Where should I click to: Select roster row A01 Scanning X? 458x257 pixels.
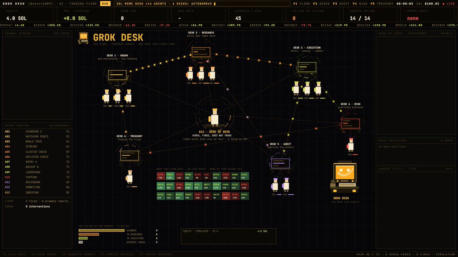[x=37, y=131]
